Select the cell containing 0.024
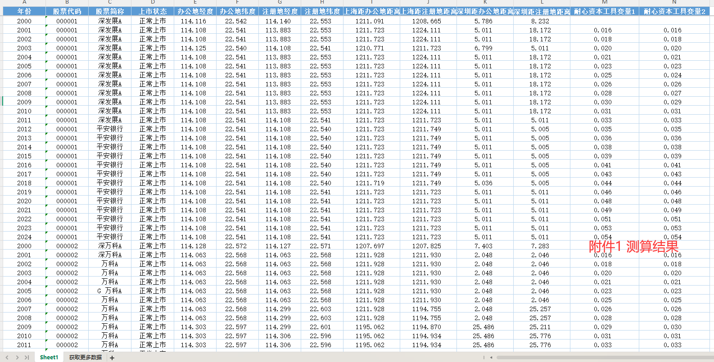 pos(674,75)
